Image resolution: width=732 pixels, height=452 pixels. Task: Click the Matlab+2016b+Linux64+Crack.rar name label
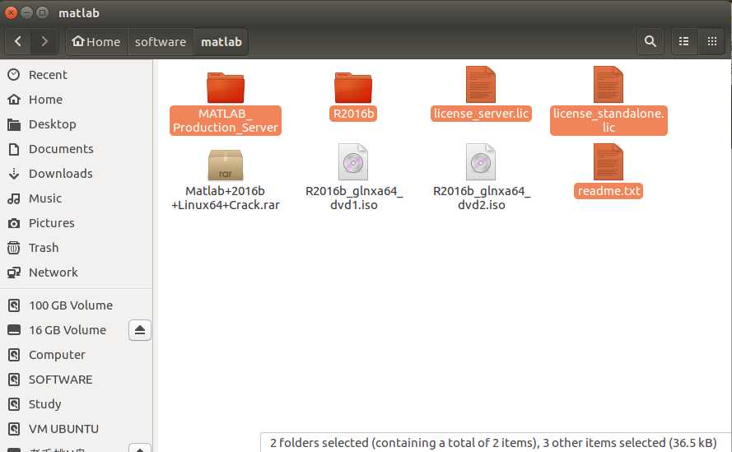point(226,198)
